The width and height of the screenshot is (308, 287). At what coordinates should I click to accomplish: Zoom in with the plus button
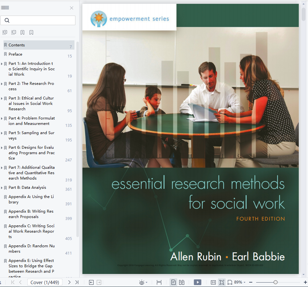pyautogui.click(x=305, y=282)
